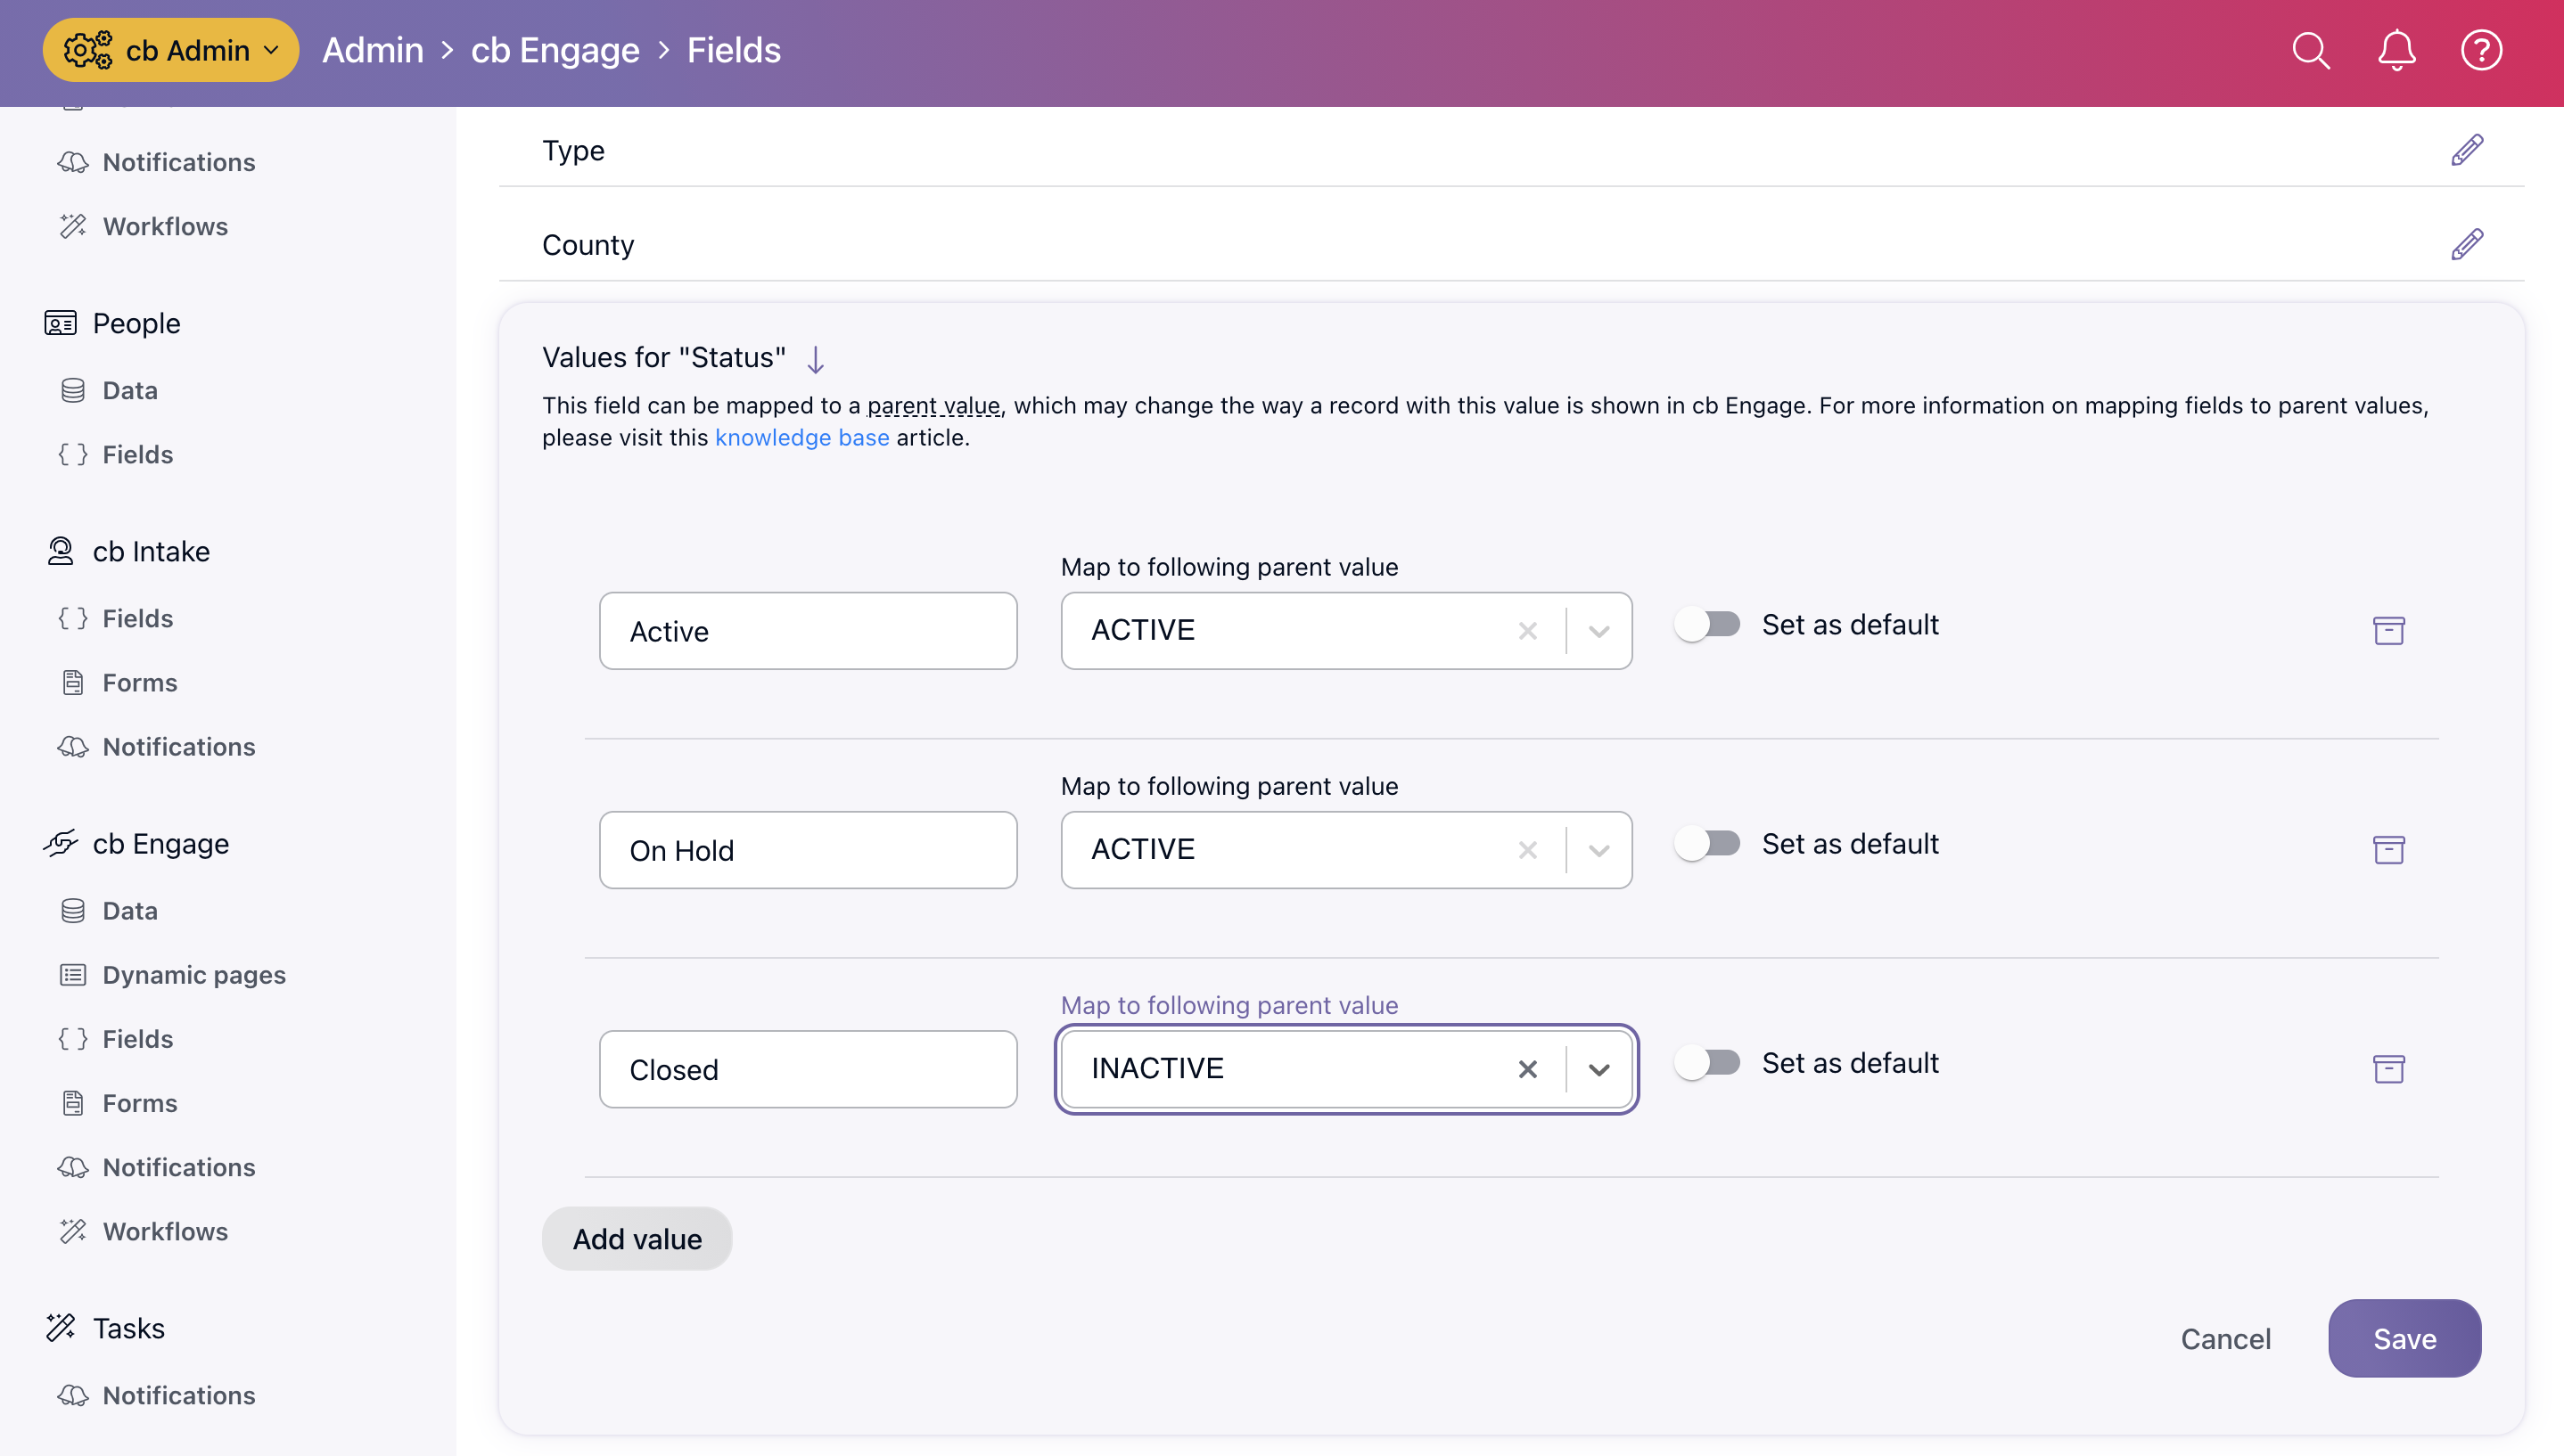Click the Save button
Viewport: 2564px width, 1456px height.
(2404, 1338)
